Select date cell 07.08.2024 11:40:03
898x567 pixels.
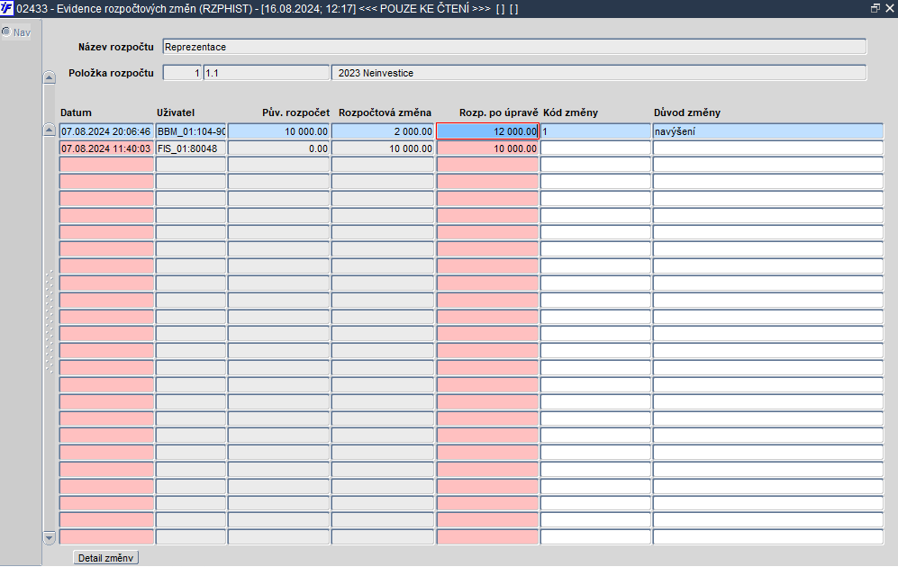(x=106, y=148)
